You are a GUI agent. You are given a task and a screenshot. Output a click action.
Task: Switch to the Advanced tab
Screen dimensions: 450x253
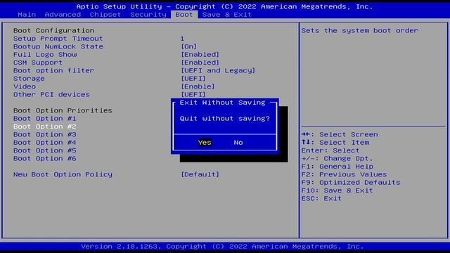63,15
